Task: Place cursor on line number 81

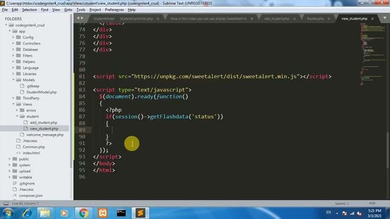Action: [x=82, y=77]
